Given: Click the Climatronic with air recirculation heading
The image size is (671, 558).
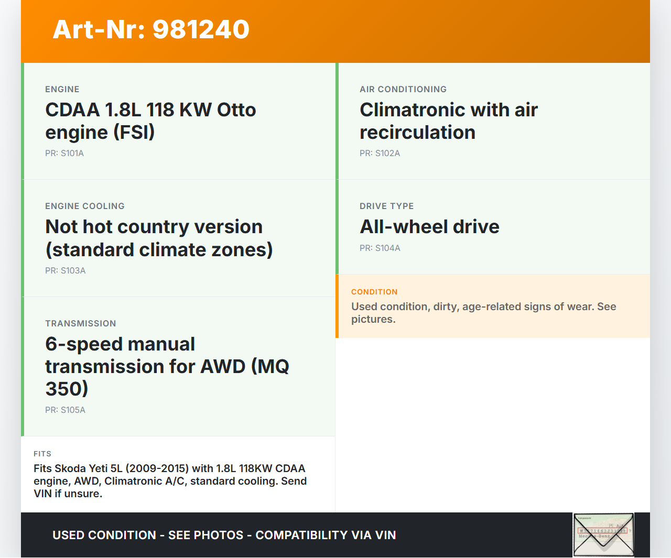Looking at the screenshot, I should [448, 121].
